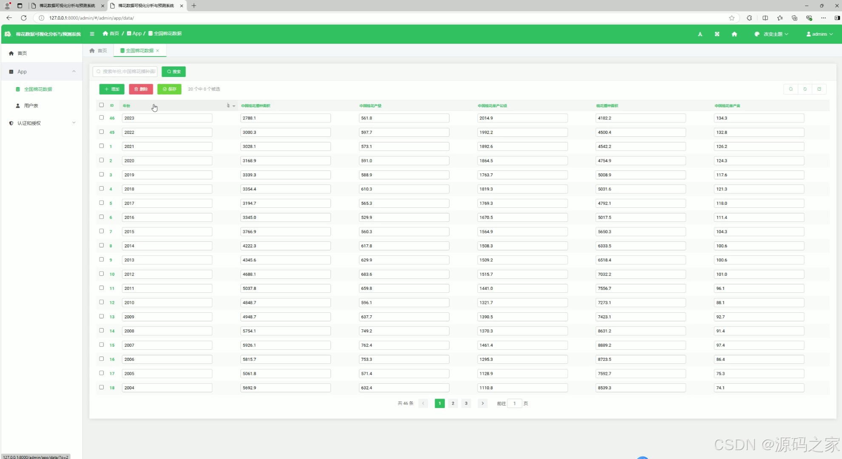Click the home icon in green header
The width and height of the screenshot is (842, 459).
click(x=734, y=34)
